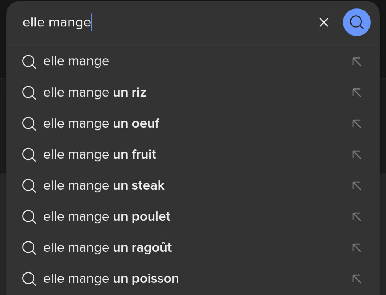Pick the 'elle mange un oeuf' suggestion
The image size is (386, 295).
pos(101,123)
